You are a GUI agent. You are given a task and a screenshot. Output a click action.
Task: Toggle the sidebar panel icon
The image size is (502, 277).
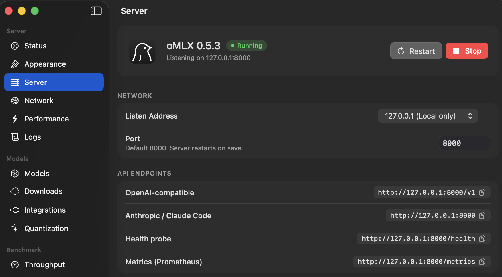pyautogui.click(x=96, y=11)
